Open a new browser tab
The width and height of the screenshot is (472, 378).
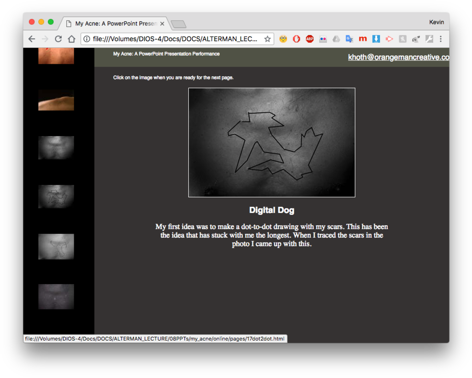[x=178, y=24]
